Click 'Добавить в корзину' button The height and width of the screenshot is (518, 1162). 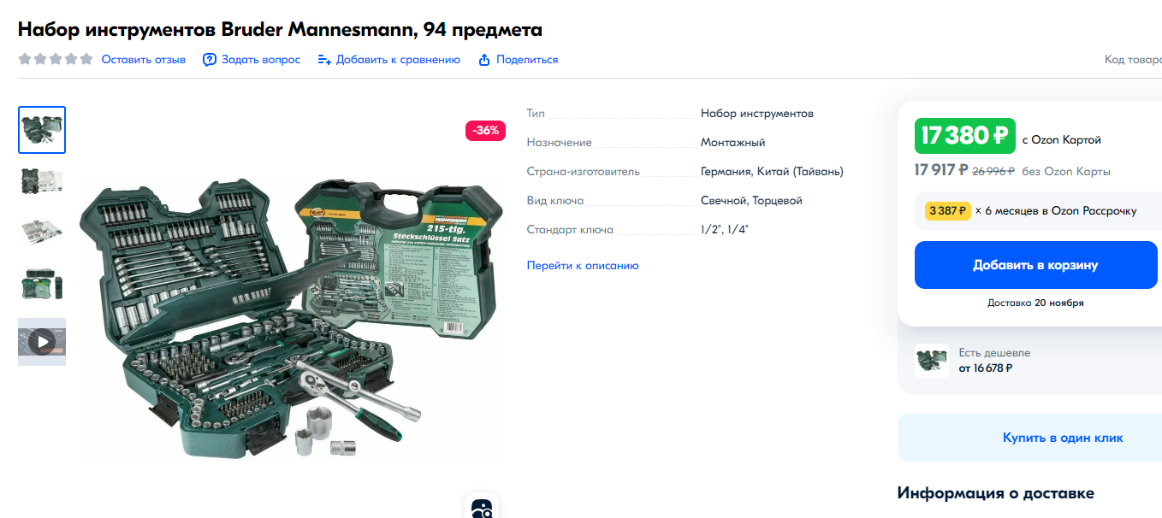pyautogui.click(x=1035, y=265)
